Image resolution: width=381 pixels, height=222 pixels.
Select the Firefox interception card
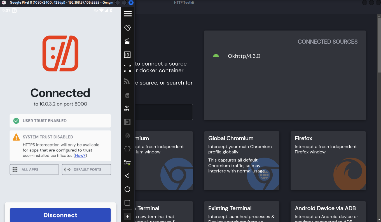point(328,161)
